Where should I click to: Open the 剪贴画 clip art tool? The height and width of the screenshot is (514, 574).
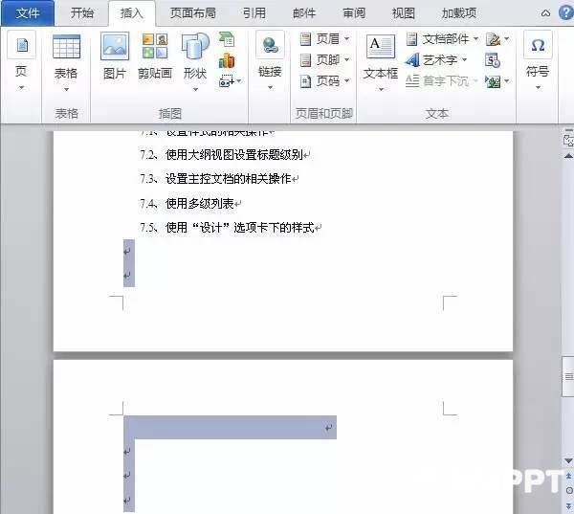click(155, 56)
